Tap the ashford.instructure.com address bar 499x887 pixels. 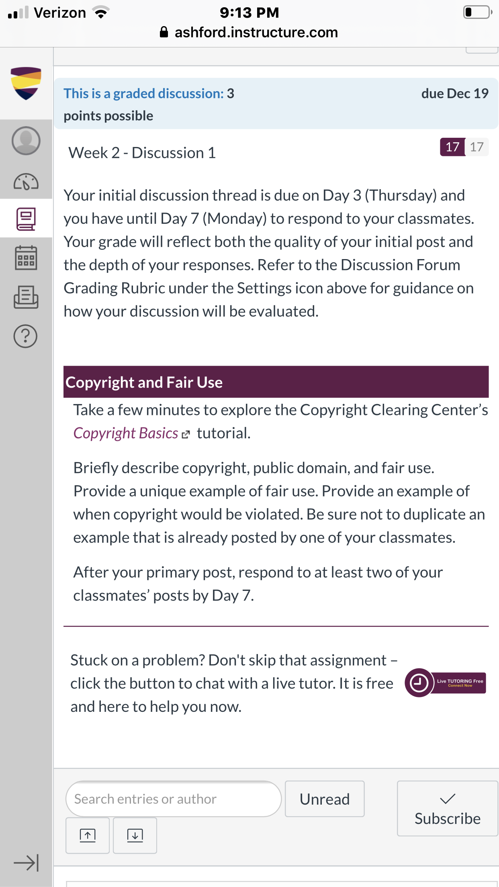pyautogui.click(x=249, y=32)
